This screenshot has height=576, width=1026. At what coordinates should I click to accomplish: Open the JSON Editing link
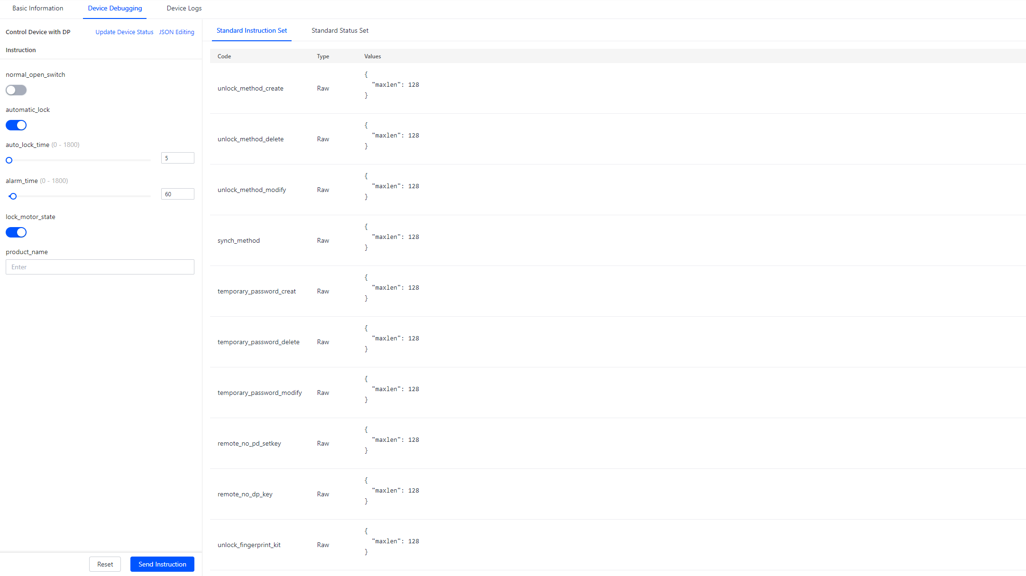[x=176, y=32]
